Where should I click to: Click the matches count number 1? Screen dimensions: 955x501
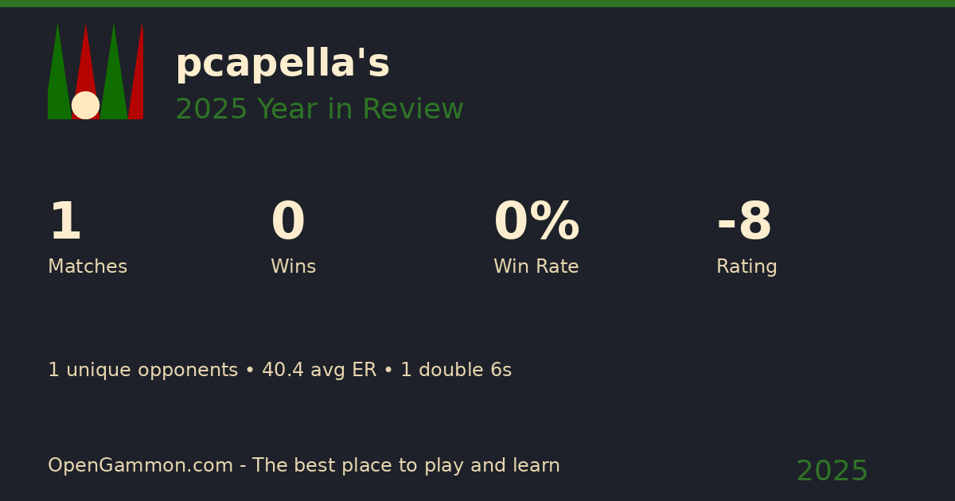(x=64, y=223)
